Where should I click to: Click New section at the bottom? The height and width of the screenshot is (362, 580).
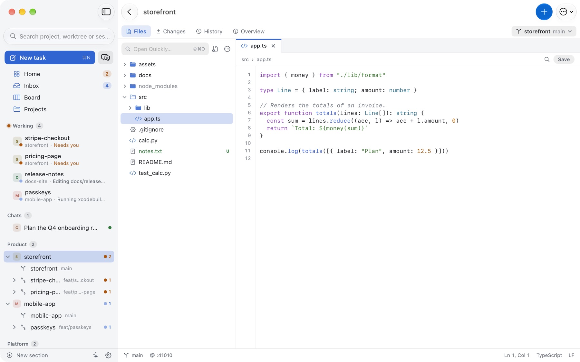coord(27,355)
